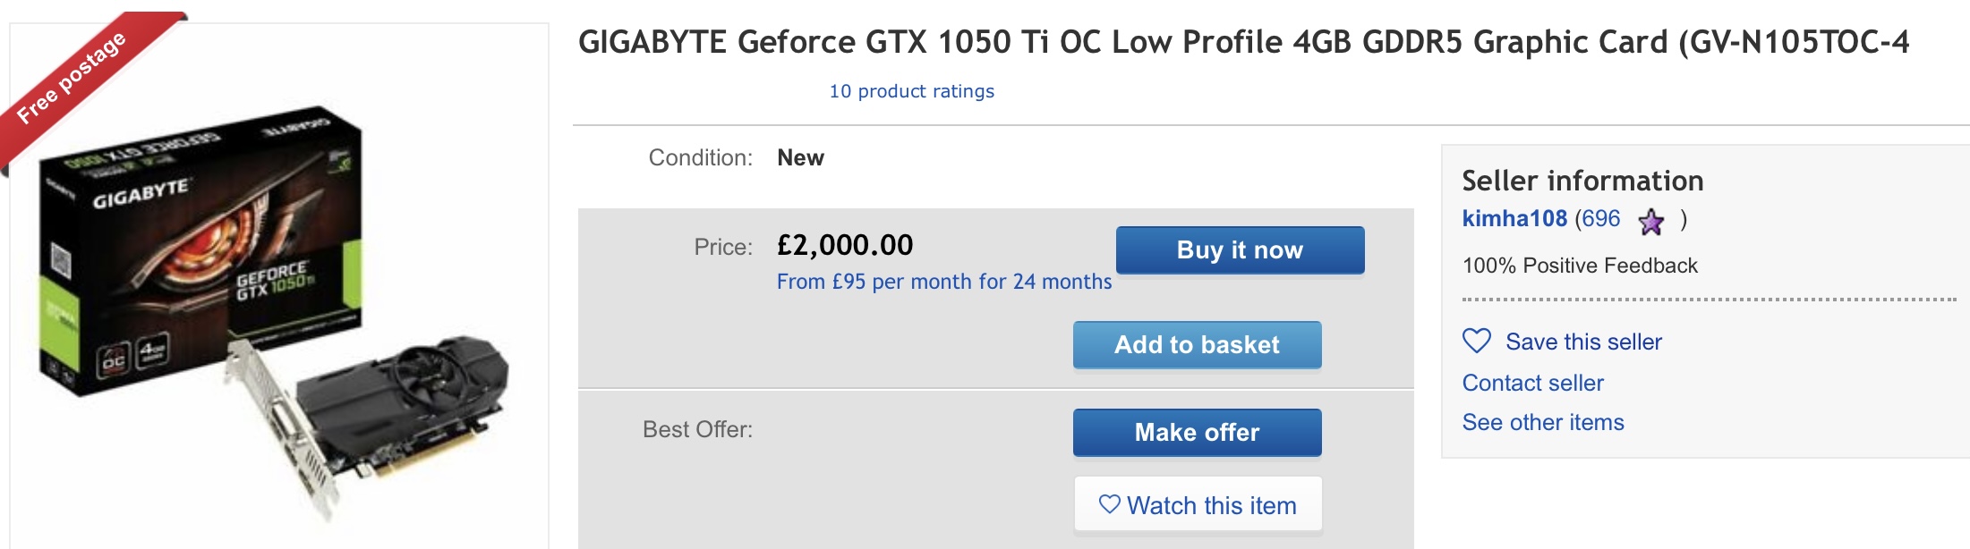Click Watch this item button

(x=1198, y=505)
